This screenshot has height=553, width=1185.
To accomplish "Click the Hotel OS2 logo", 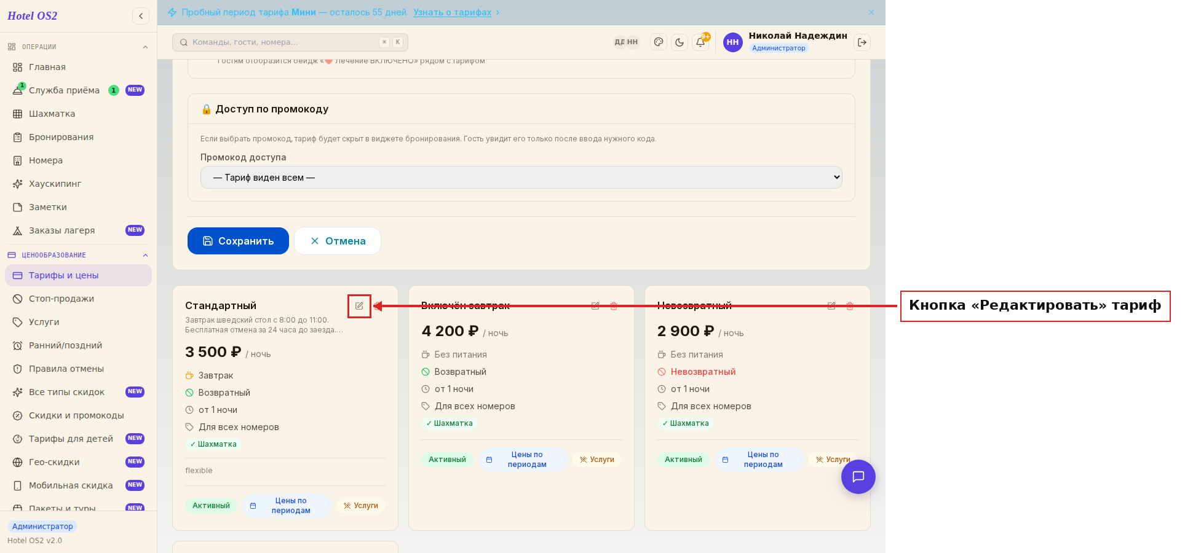I will coord(33,16).
